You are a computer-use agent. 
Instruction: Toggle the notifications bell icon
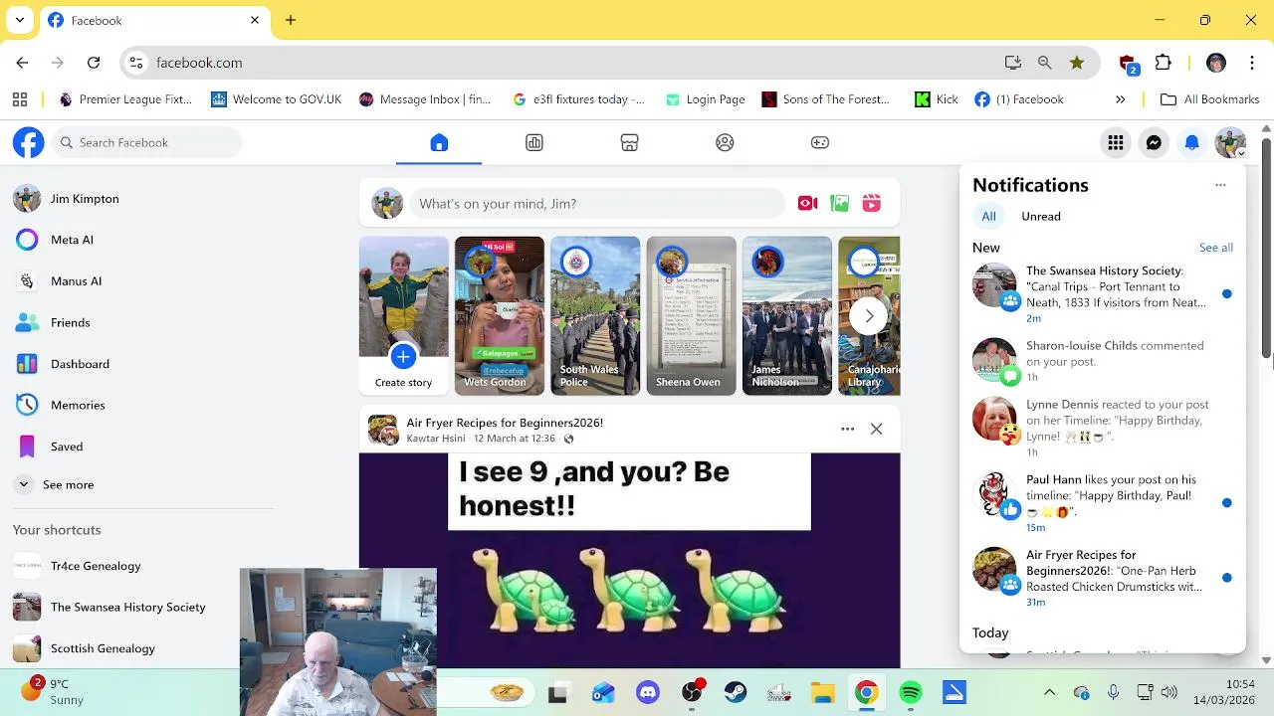click(1191, 143)
